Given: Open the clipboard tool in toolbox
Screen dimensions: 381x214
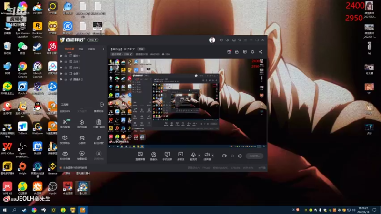Looking at the screenshot, I should (x=99, y=122).
